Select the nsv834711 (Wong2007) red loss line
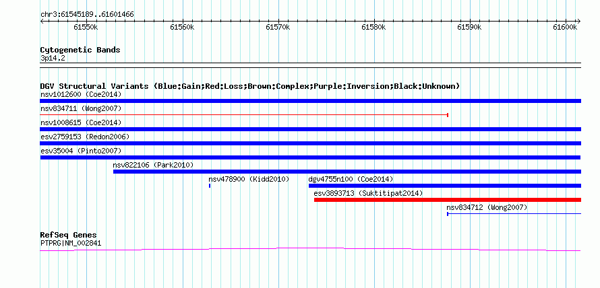600x288 pixels. click(244, 114)
